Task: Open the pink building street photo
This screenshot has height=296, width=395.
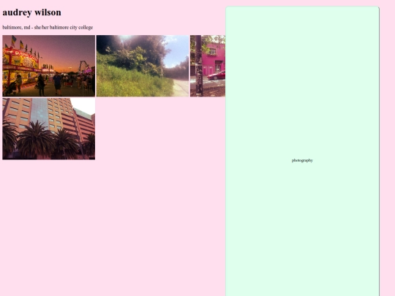Action: point(208,66)
